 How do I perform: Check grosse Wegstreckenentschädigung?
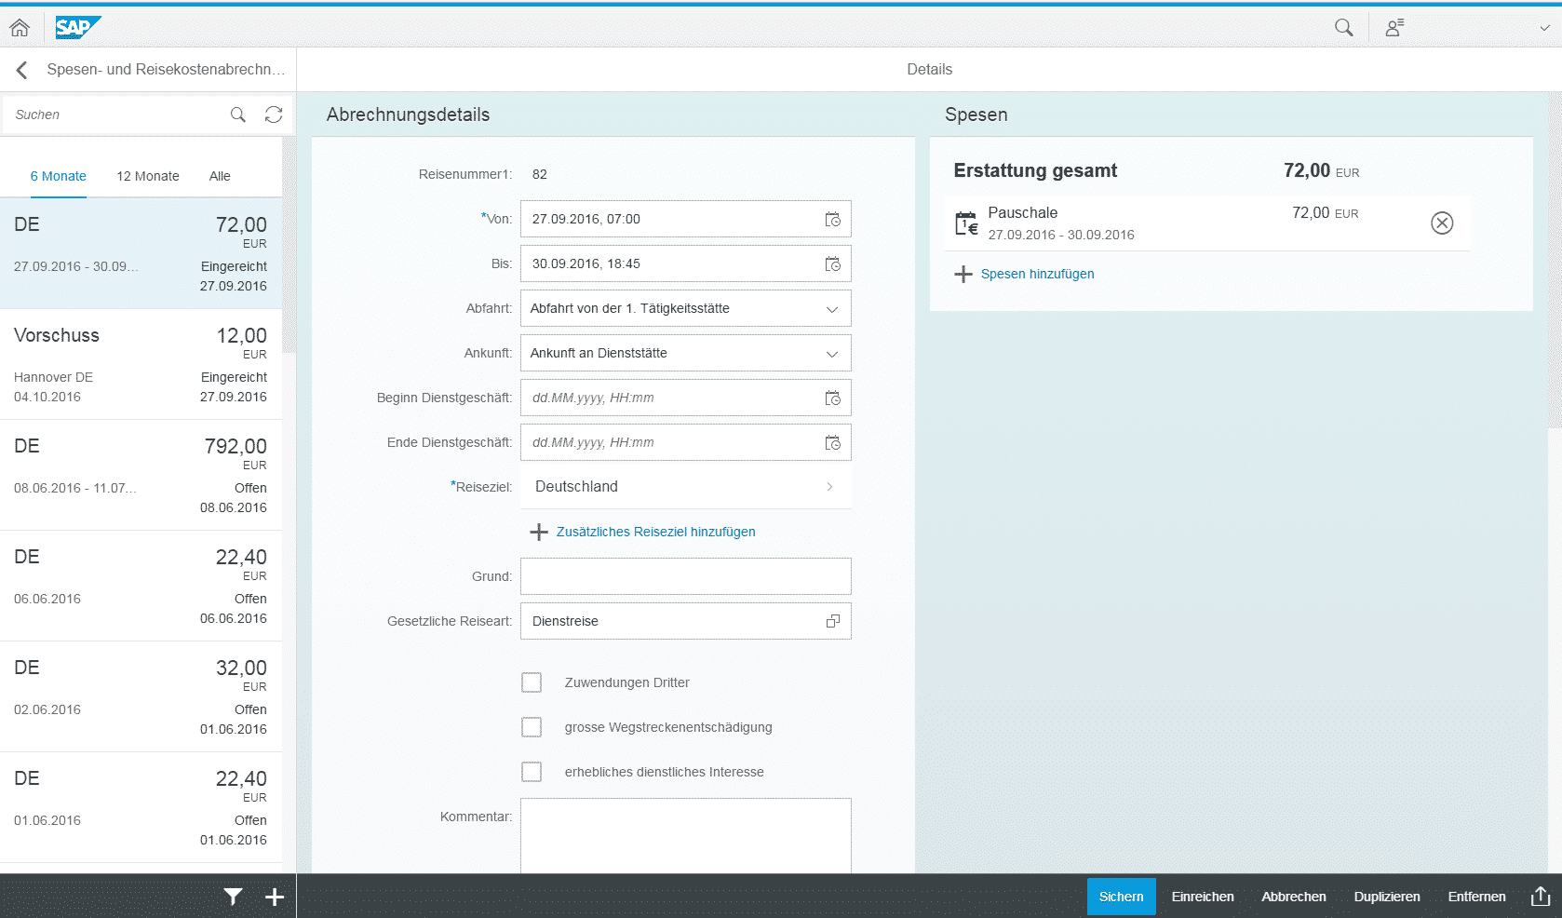point(532,726)
